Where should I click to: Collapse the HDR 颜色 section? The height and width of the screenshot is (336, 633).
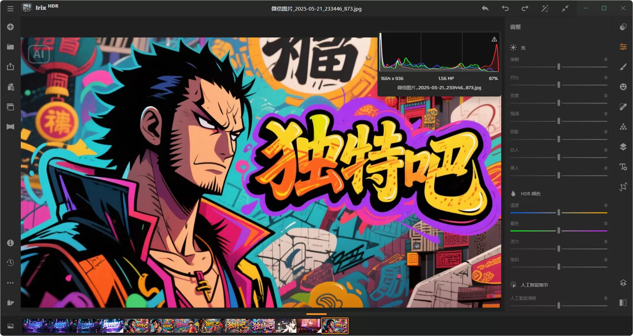(531, 194)
